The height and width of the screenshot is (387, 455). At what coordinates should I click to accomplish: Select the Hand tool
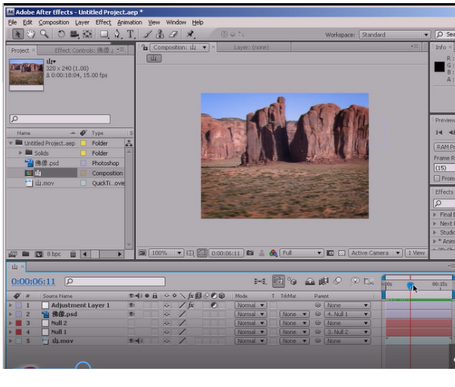click(31, 34)
